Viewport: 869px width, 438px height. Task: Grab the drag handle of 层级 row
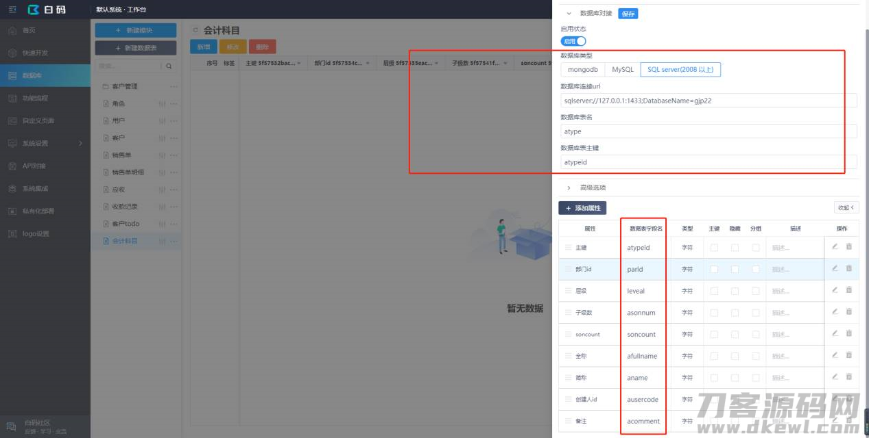click(568, 291)
